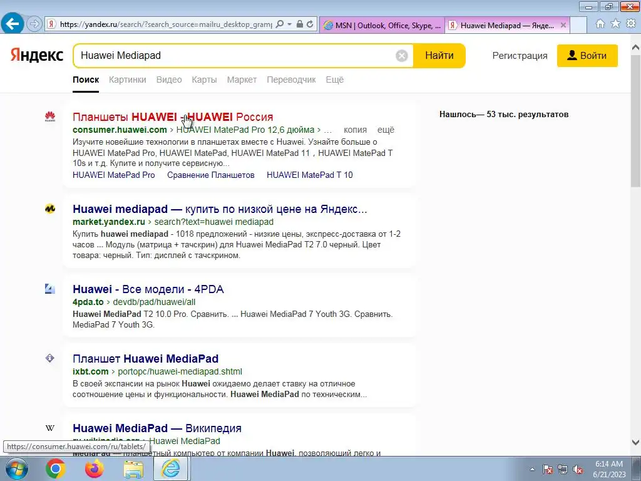Refresh the page with the reload icon

coord(310,24)
